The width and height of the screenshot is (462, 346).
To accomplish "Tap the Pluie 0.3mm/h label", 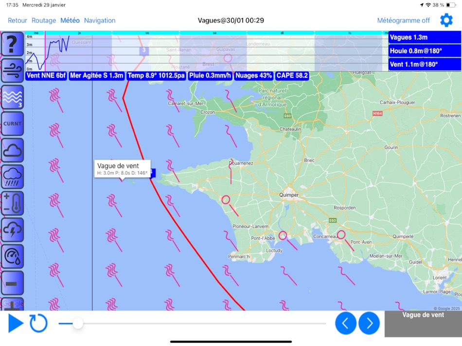I will click(x=210, y=76).
